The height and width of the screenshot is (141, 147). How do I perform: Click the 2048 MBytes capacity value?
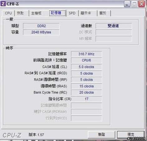[x=41, y=32]
